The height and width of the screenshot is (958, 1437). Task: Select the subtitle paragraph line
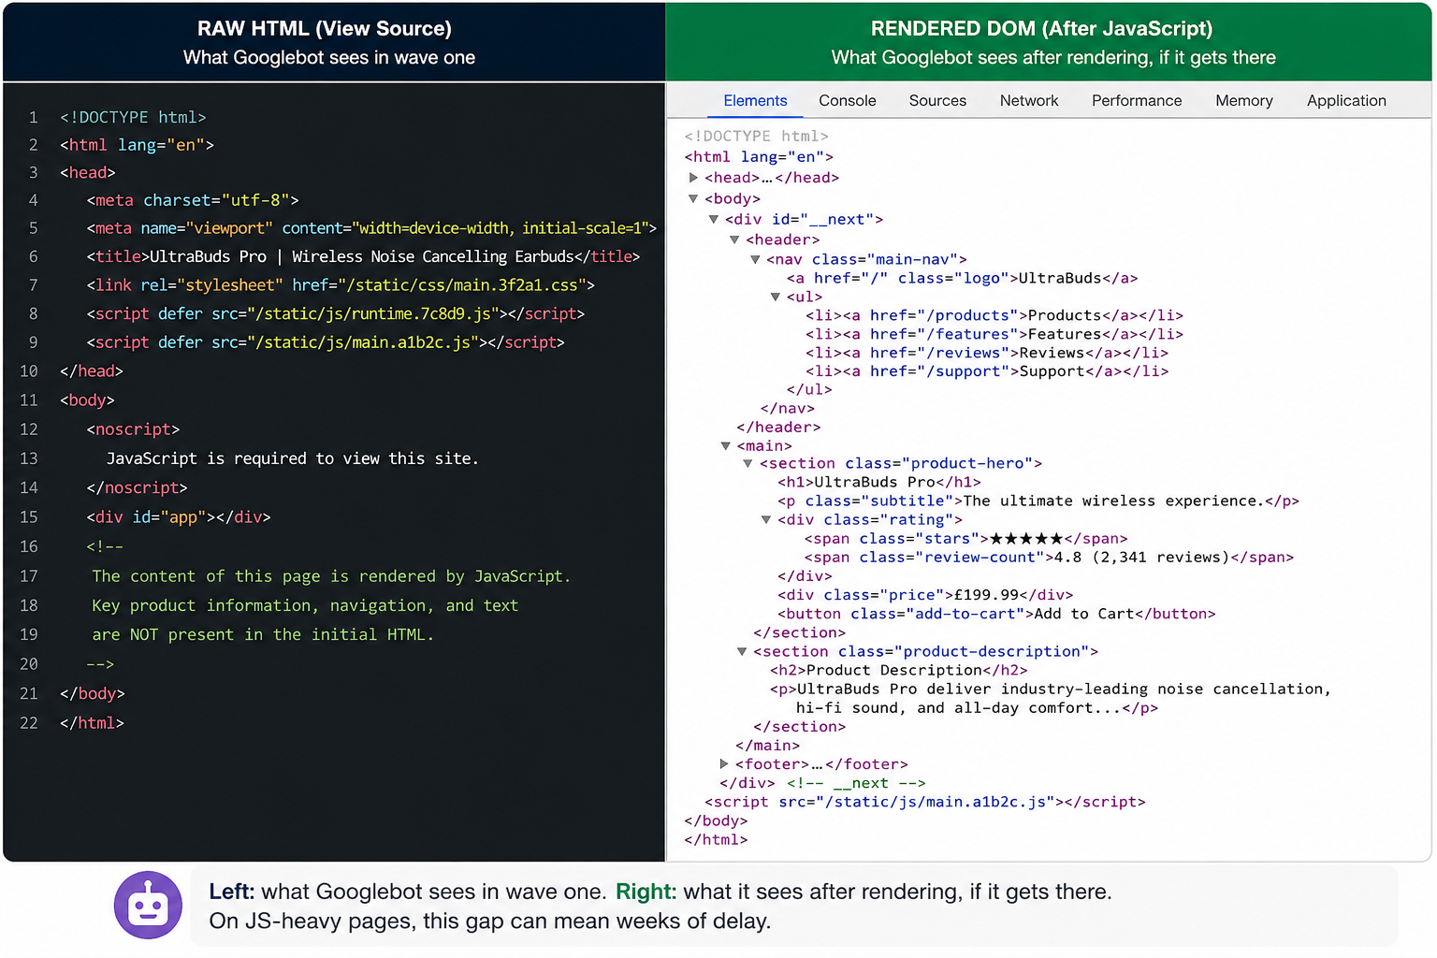[1038, 501]
